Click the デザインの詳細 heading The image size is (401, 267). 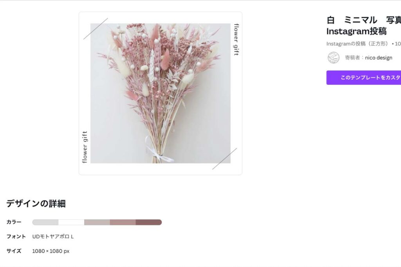click(36, 204)
